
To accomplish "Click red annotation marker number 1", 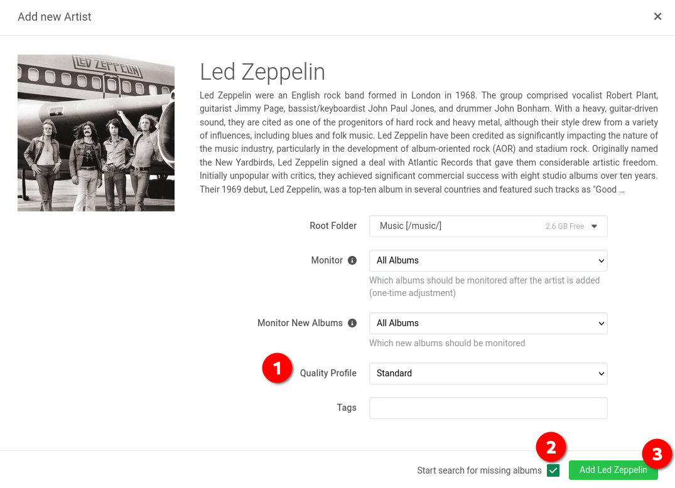I will (278, 368).
